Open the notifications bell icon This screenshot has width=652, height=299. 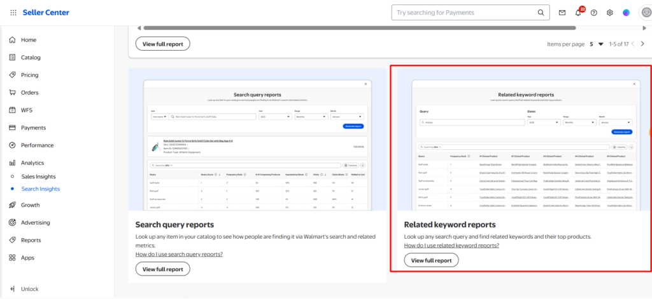[578, 13]
